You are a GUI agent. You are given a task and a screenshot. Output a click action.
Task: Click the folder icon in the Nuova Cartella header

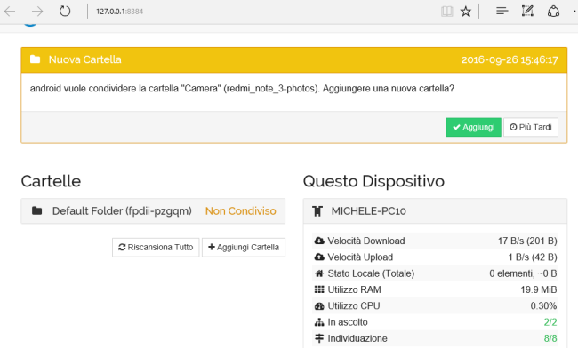[x=35, y=59]
